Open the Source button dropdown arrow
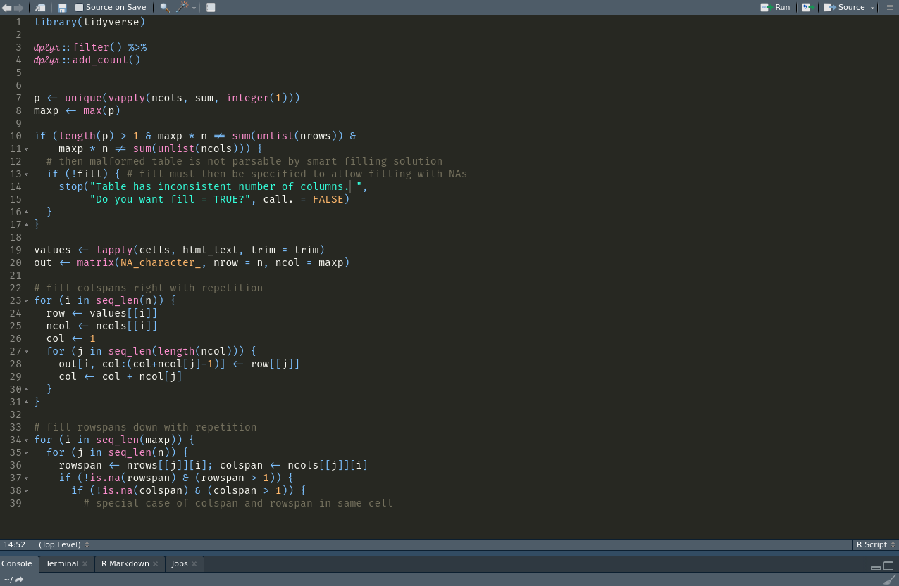 [872, 8]
